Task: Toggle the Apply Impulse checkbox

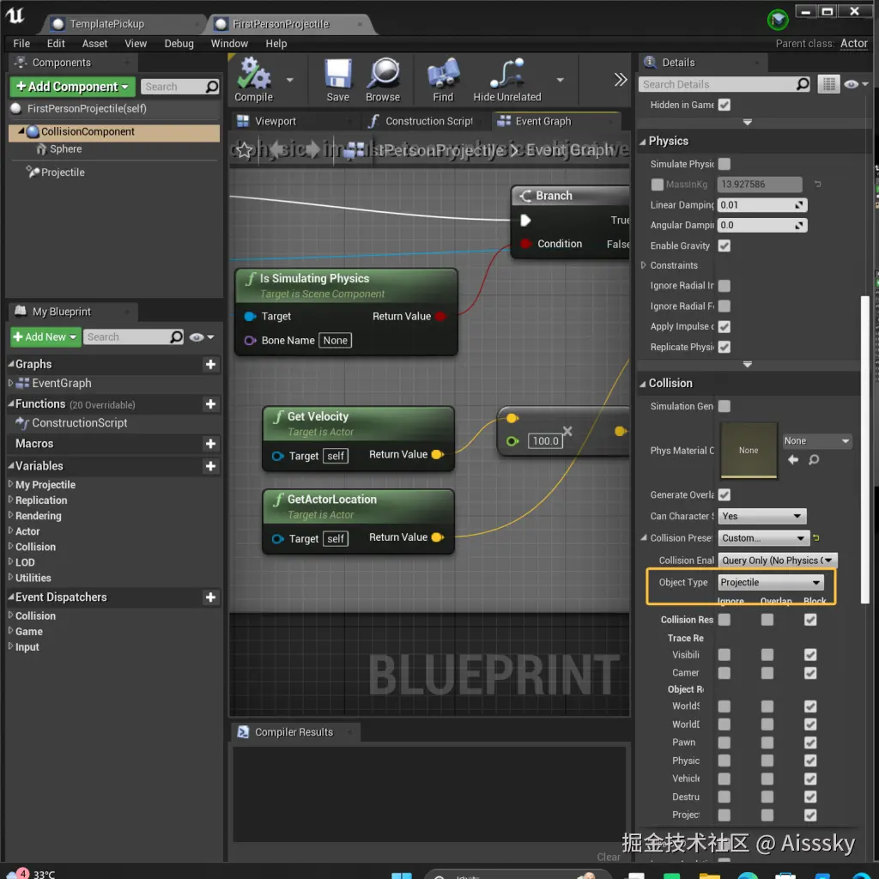Action: point(724,326)
